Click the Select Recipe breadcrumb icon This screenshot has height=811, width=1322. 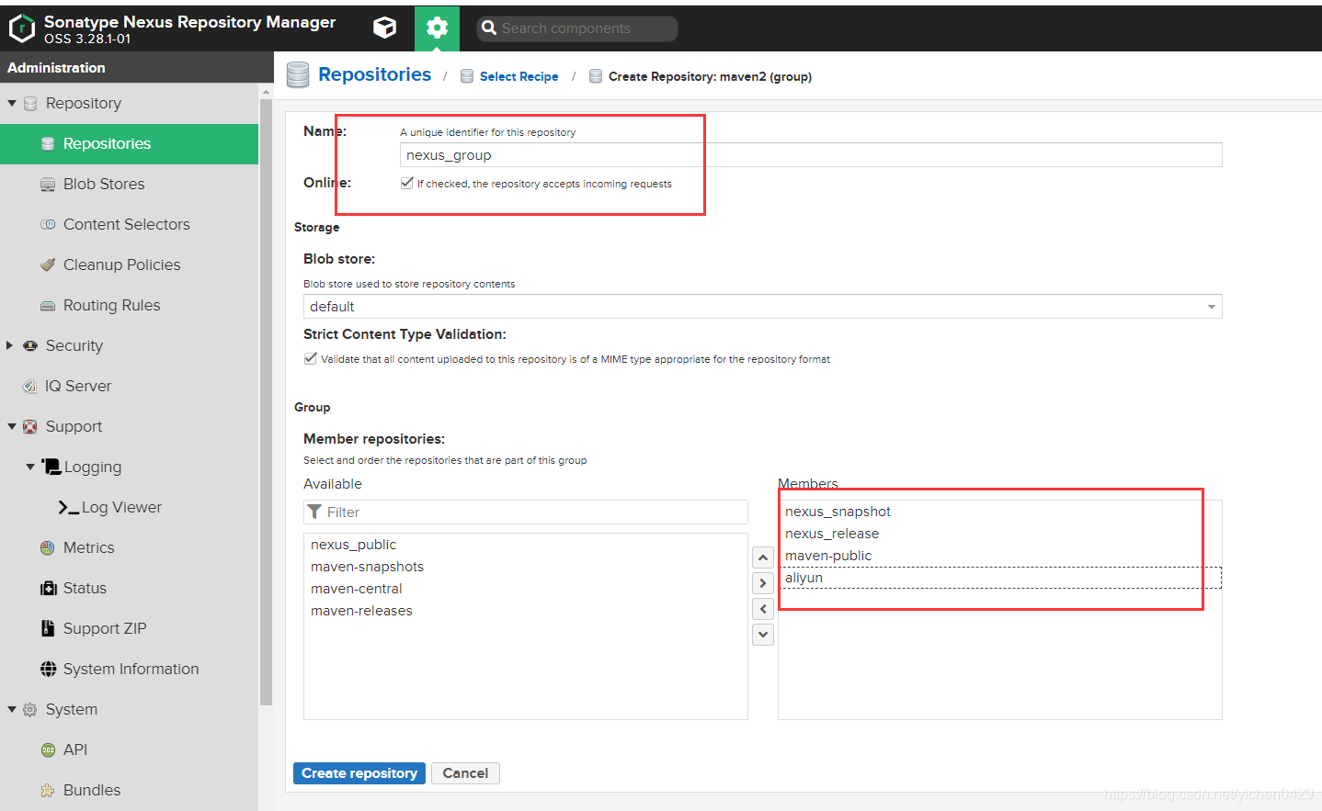(467, 76)
